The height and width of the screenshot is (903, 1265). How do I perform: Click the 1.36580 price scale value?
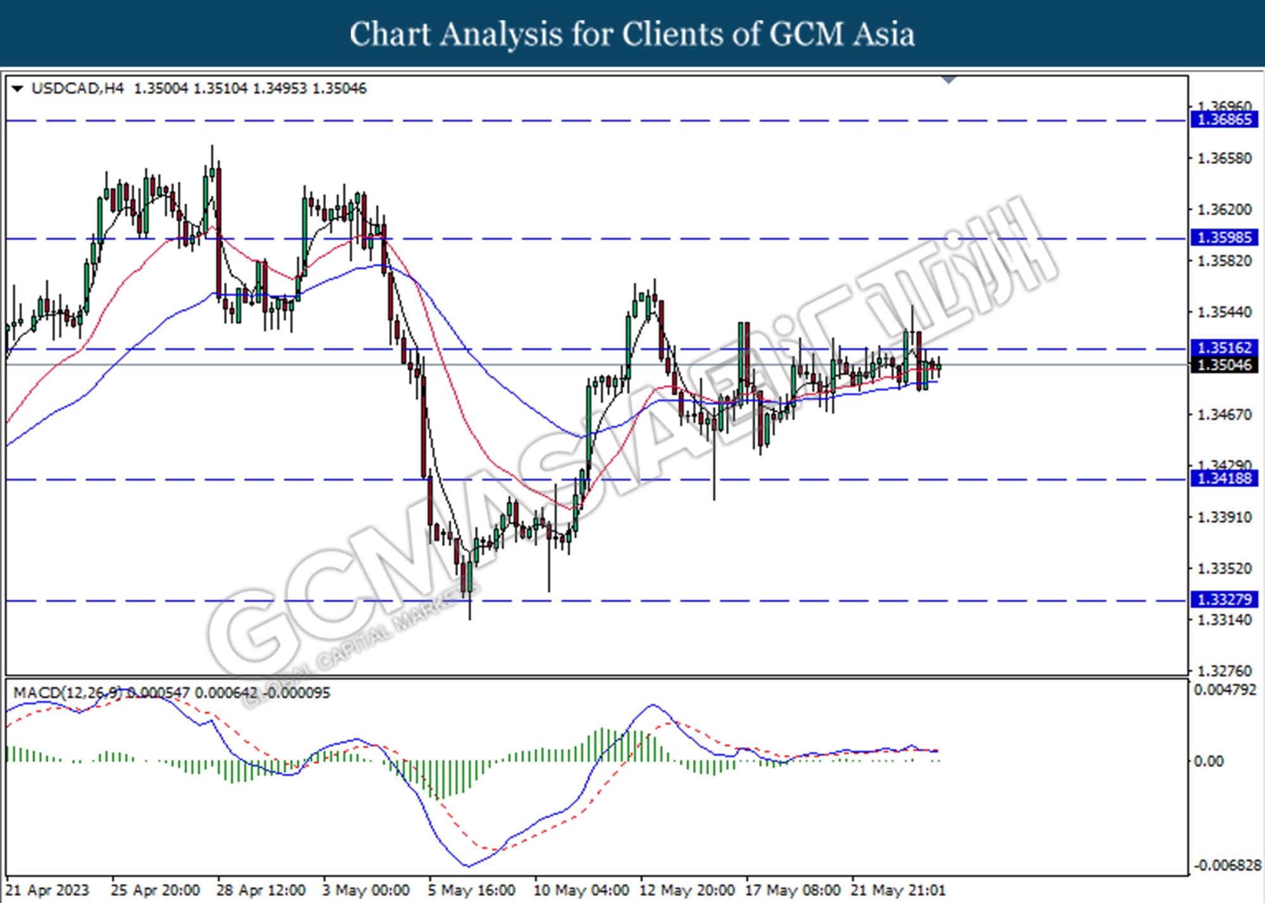click(1225, 158)
